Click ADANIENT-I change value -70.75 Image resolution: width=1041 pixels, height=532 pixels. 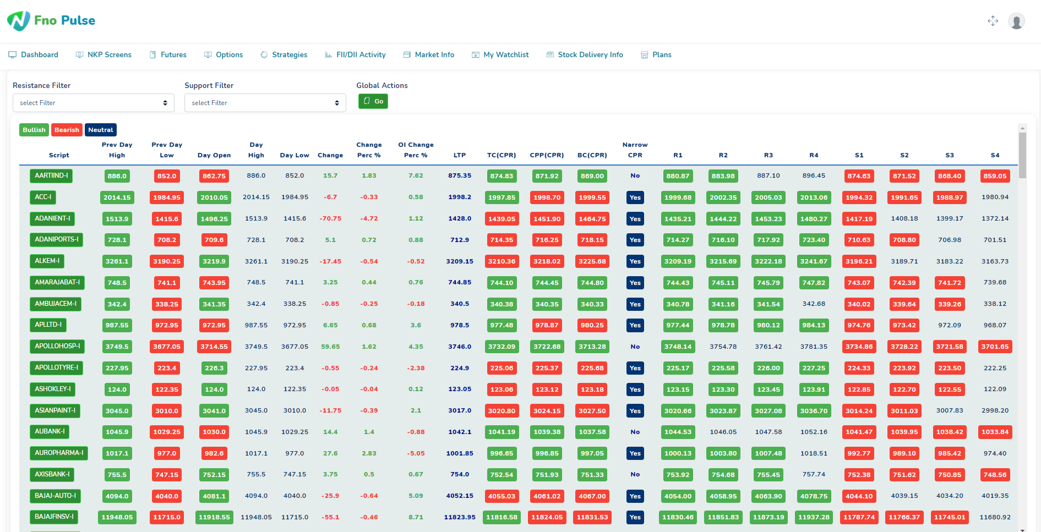330,218
